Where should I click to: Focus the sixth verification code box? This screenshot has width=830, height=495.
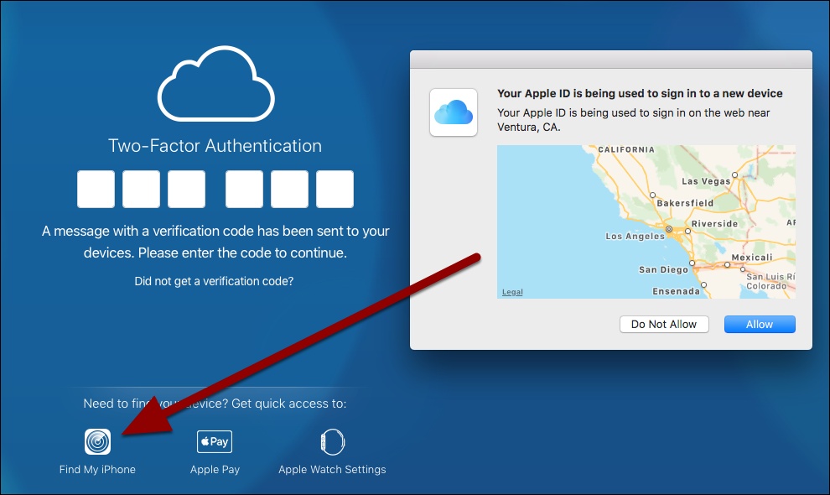coord(335,190)
